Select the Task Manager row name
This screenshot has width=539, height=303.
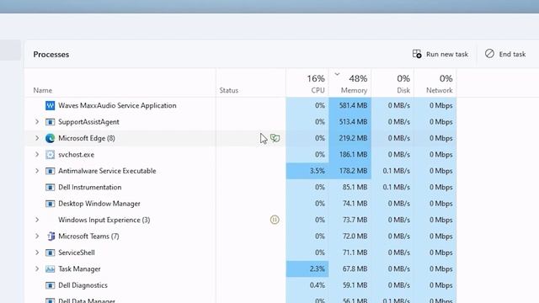tap(79, 269)
